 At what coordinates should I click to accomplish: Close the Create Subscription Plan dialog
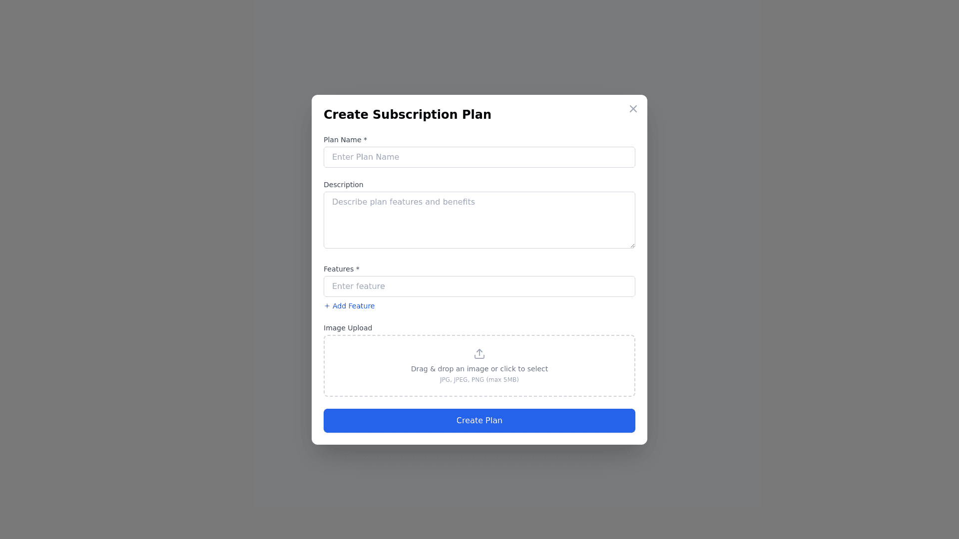pos(633,109)
